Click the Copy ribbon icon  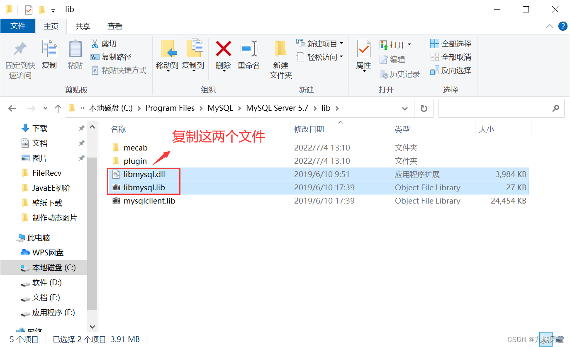[49, 49]
